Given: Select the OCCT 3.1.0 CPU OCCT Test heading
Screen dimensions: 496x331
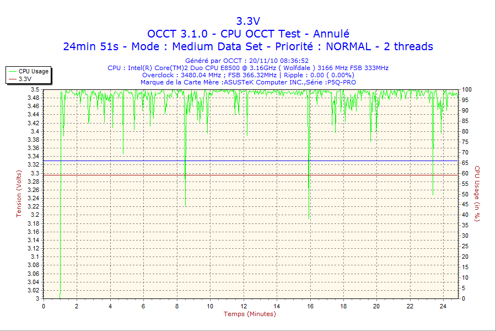Looking at the screenshot, I should (248, 34).
